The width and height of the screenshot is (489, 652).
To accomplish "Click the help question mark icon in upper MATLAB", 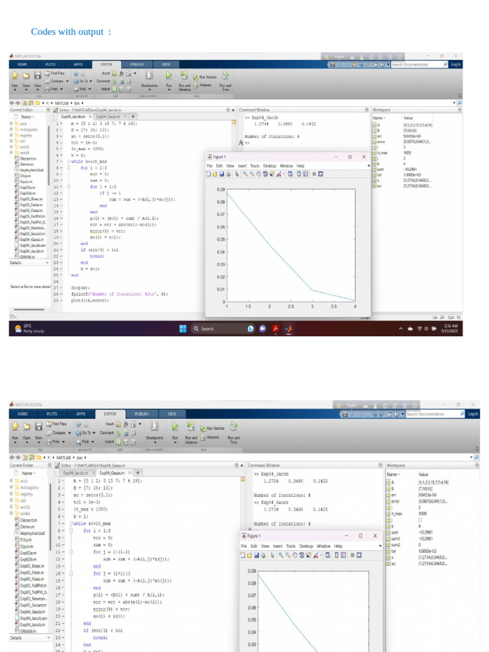I will click(x=382, y=64).
